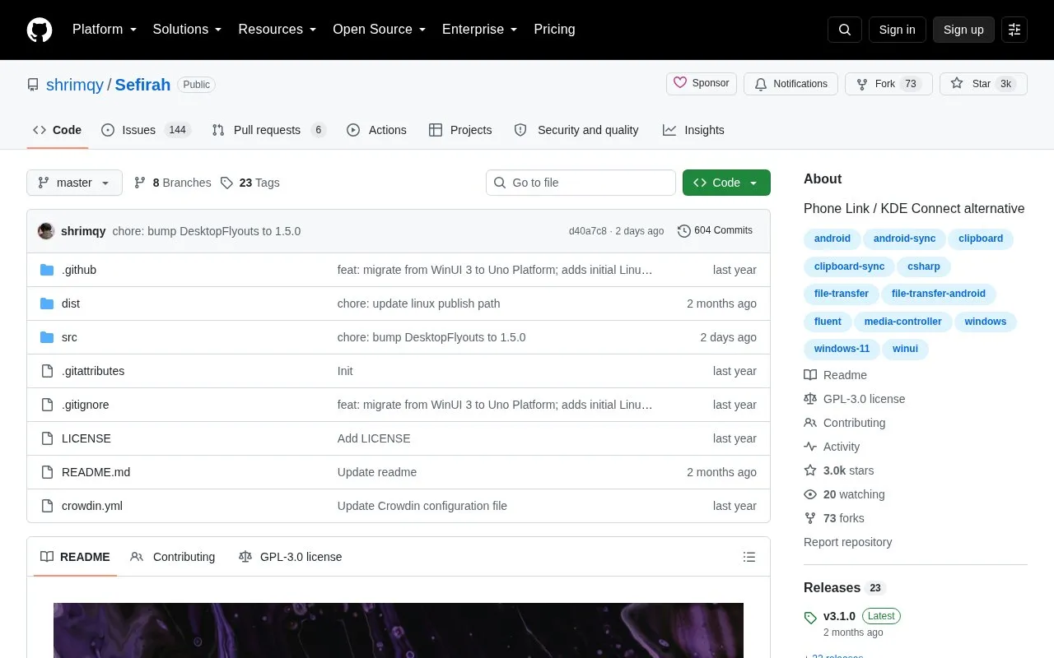Switch to the Pull requests tab
1054x658 pixels.
point(268,130)
